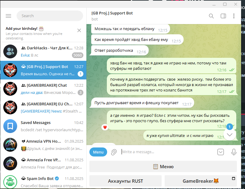Open the Spam Info Bot green avatar
The height and width of the screenshot is (189, 245).
pyautogui.click(x=10, y=182)
